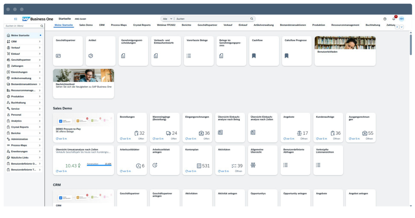The image size is (415, 218).
Task: Click the Analytics icon in the sidebar
Action: point(9,121)
